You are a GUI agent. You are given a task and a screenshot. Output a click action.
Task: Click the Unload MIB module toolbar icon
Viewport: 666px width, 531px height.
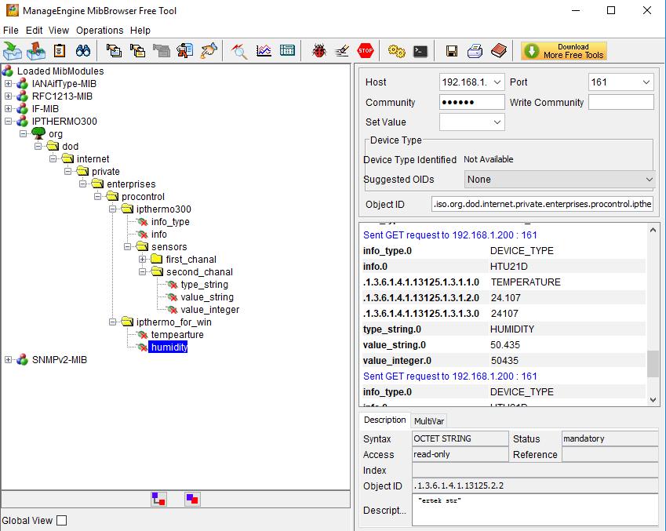click(36, 51)
